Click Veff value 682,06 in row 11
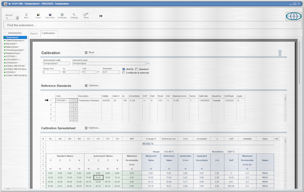This screenshot has width=304, height=192. tap(231, 186)
